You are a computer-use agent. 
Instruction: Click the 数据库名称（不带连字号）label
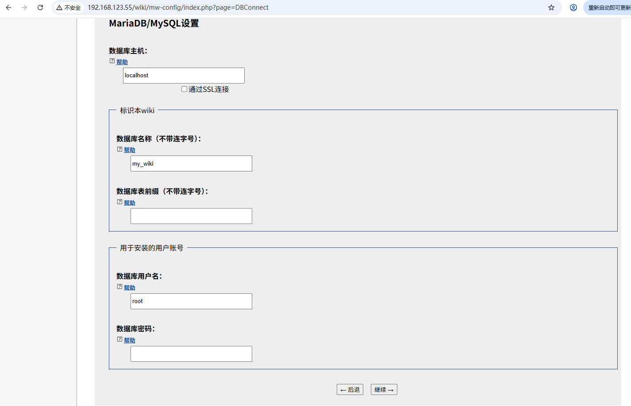pos(159,139)
